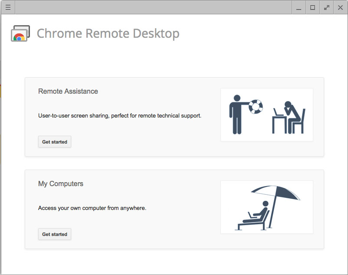
Task: Close the Chrome Remote Desktop window
Action: point(340,7)
